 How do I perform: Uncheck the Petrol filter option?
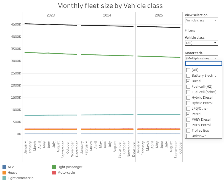[x=188, y=114]
